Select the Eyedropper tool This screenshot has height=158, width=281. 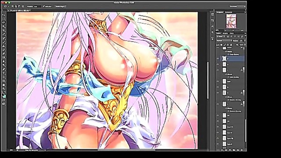pos(4,34)
